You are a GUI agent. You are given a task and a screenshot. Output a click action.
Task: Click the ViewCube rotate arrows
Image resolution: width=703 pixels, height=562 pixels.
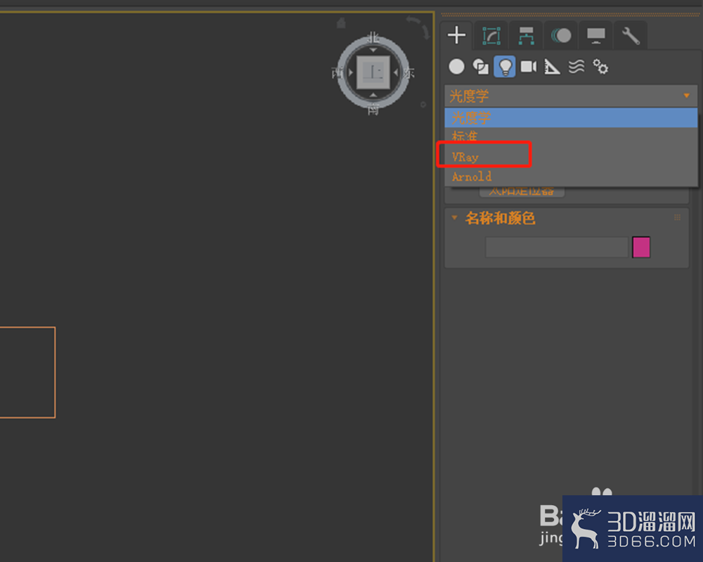(x=418, y=27)
